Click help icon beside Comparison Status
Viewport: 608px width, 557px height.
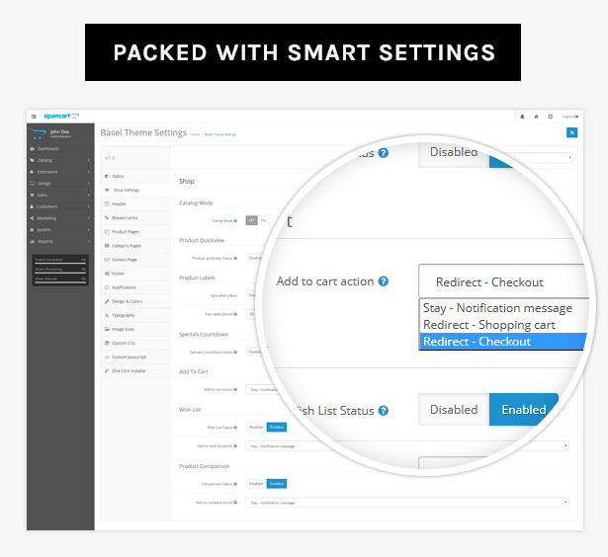click(x=235, y=484)
